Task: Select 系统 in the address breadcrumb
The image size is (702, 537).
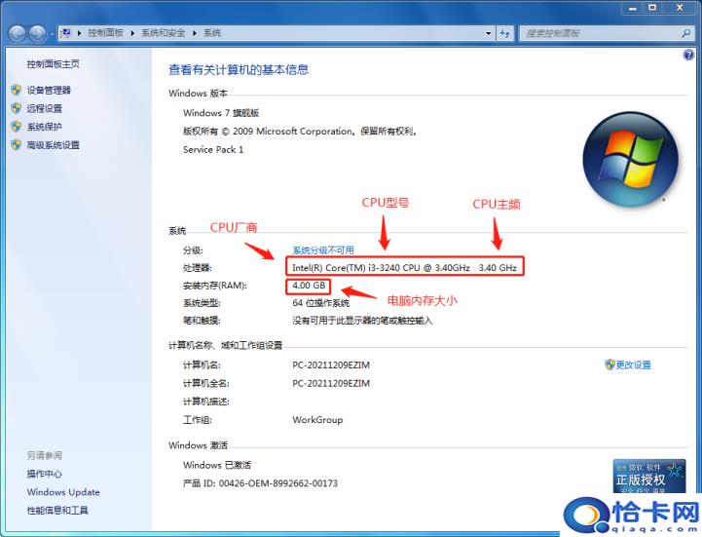Action: pyautogui.click(x=212, y=33)
